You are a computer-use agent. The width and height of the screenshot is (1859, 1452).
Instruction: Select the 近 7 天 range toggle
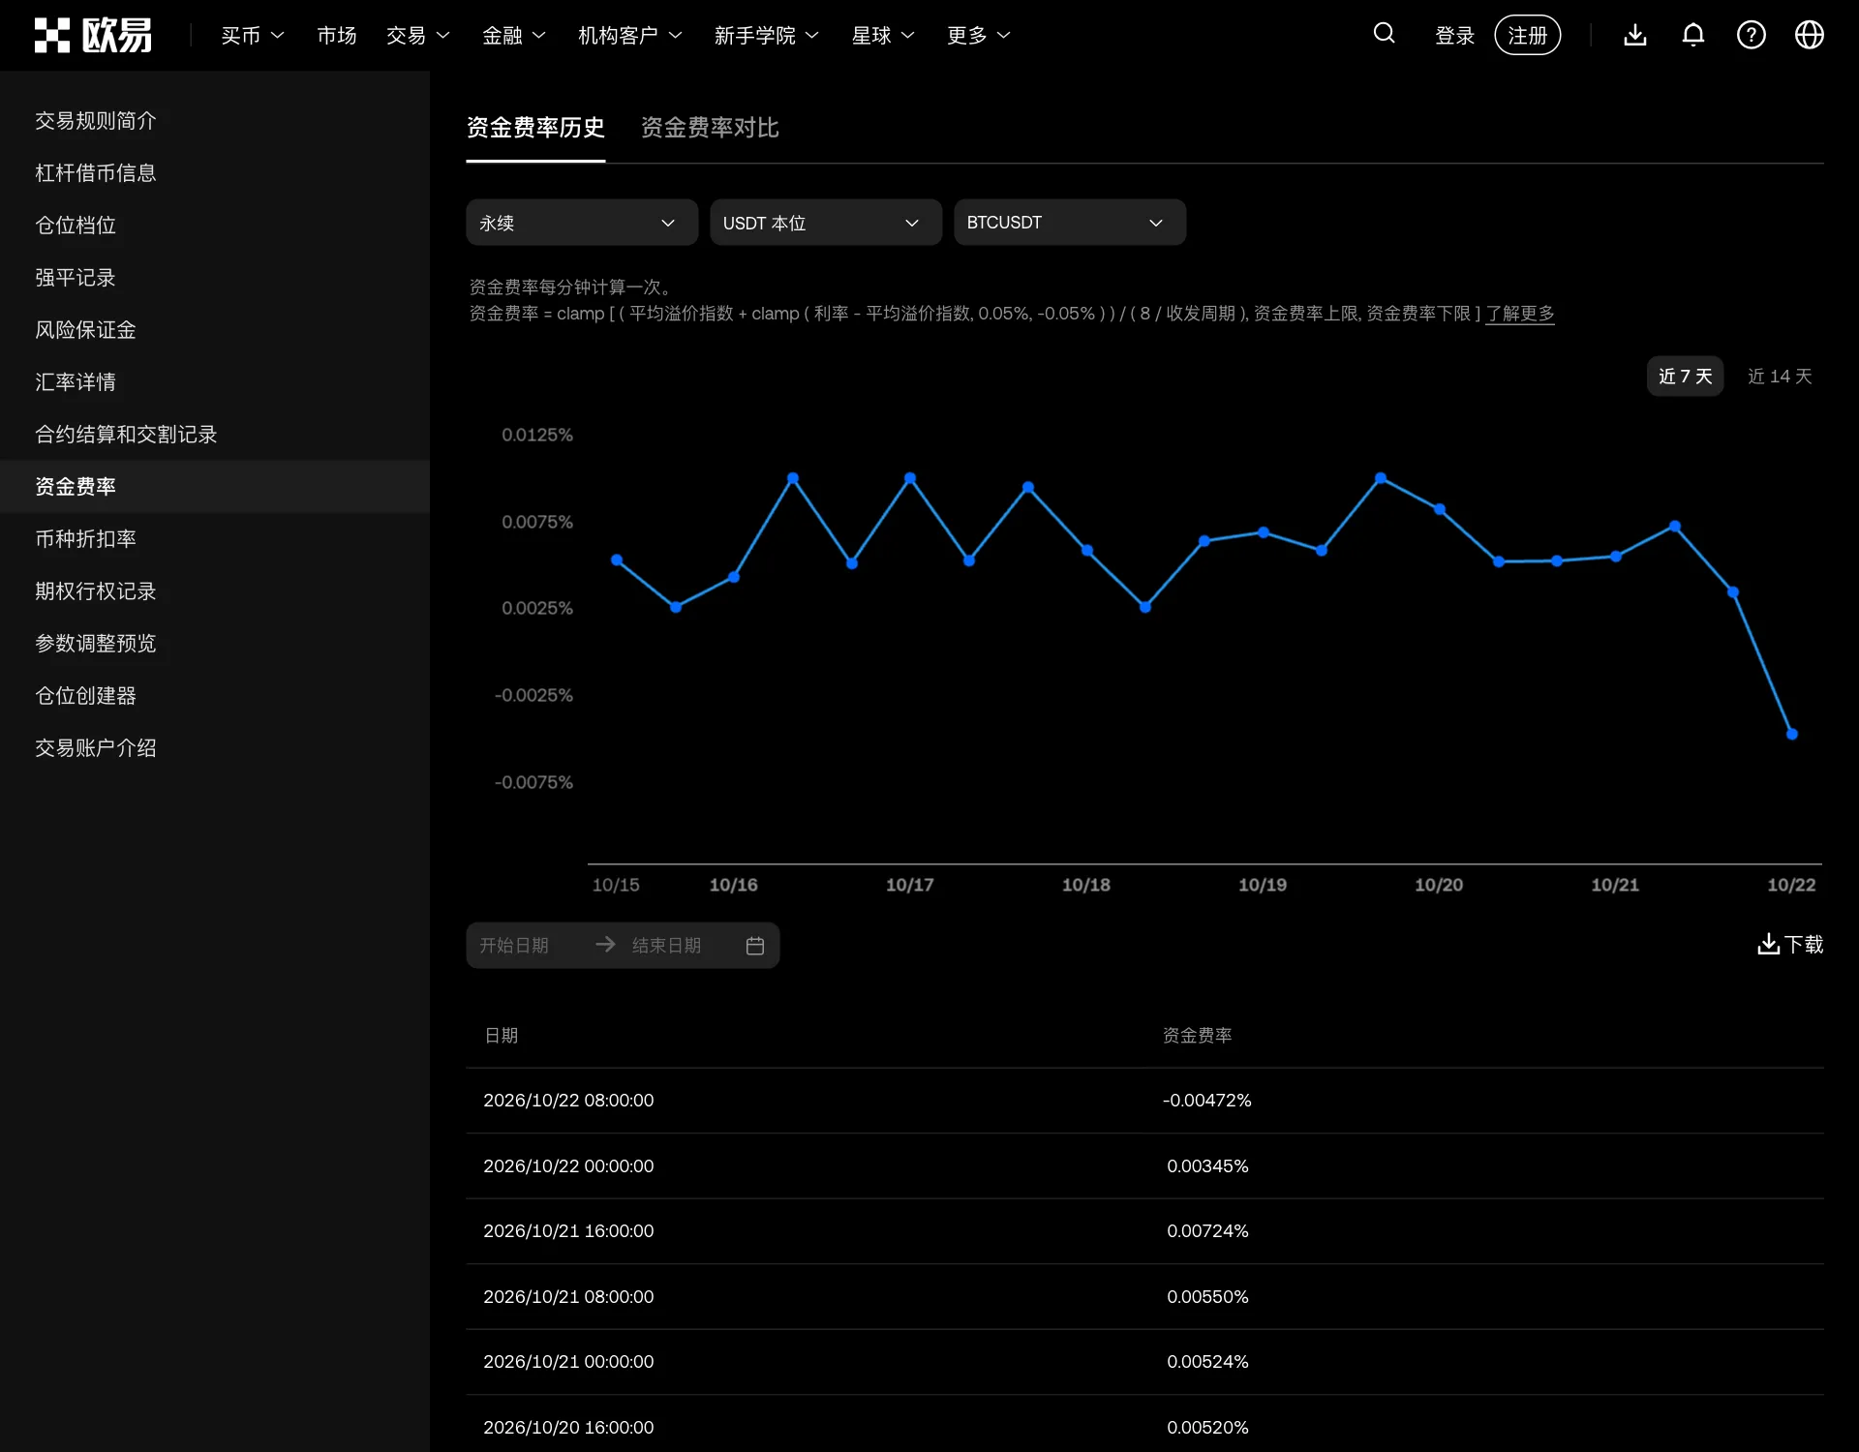tap(1685, 377)
